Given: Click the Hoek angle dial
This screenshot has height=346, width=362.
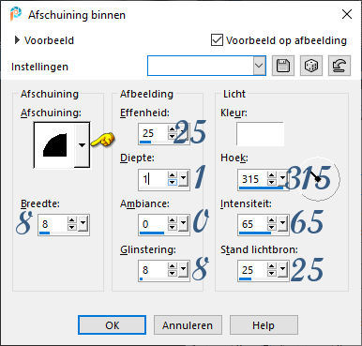Looking at the screenshot, I should pos(318,179).
